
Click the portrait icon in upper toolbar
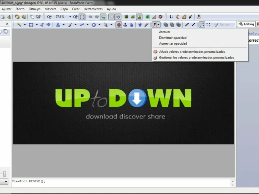click(199, 17)
